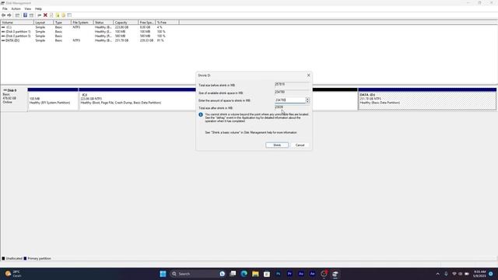Click the Help icon in the toolbar
The width and height of the screenshot is (498, 280).
point(25,16)
